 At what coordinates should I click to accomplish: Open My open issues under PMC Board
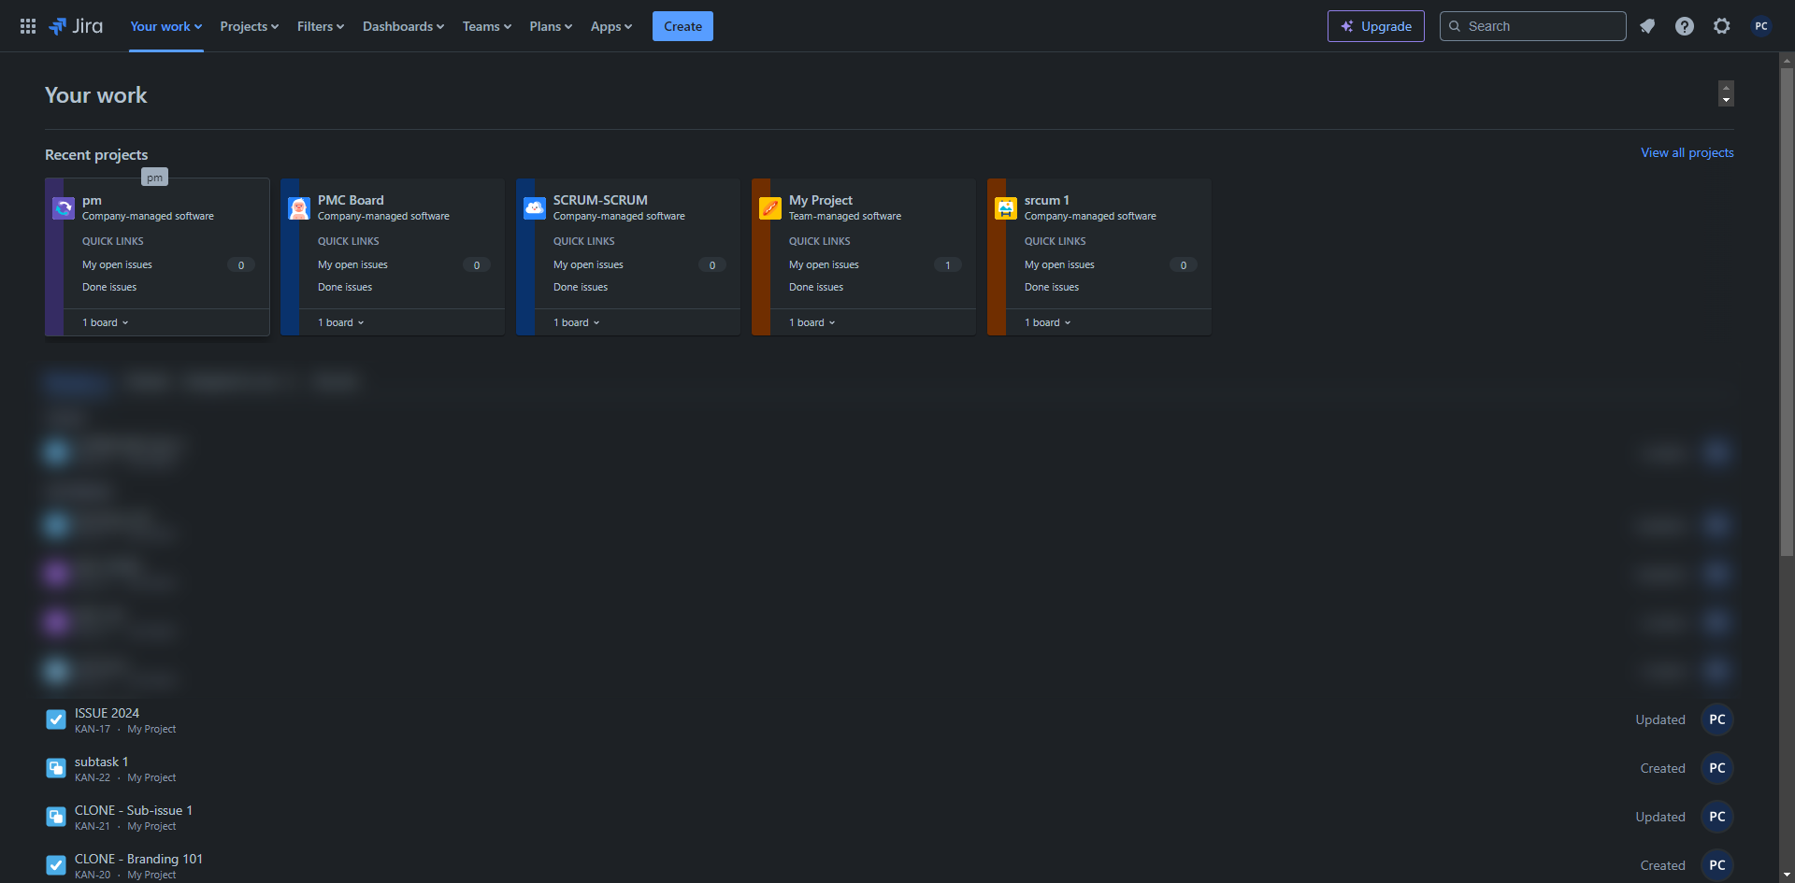click(x=352, y=264)
